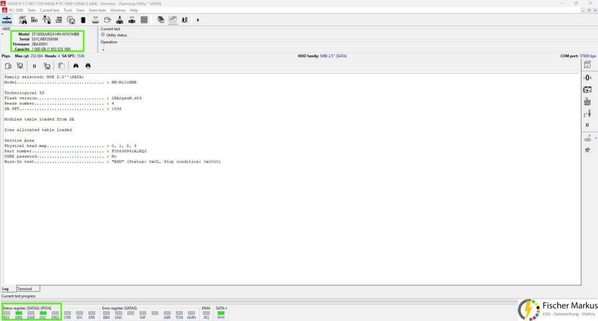The image size is (598, 321).
Task: Click the Serial number value S31CJ9EF209386
Action: [x=44, y=39]
